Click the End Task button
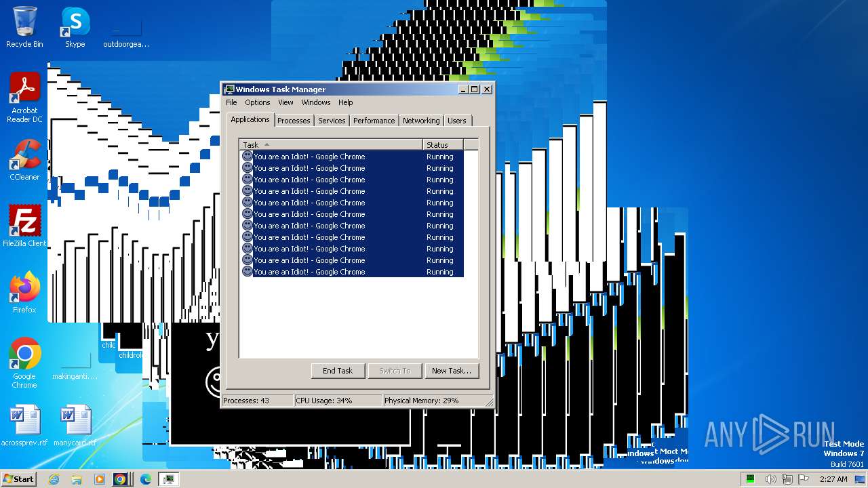The height and width of the screenshot is (488, 868). pos(338,371)
